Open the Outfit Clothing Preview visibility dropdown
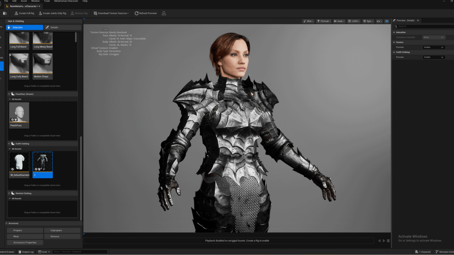This screenshot has width=454, height=255. 434,57
